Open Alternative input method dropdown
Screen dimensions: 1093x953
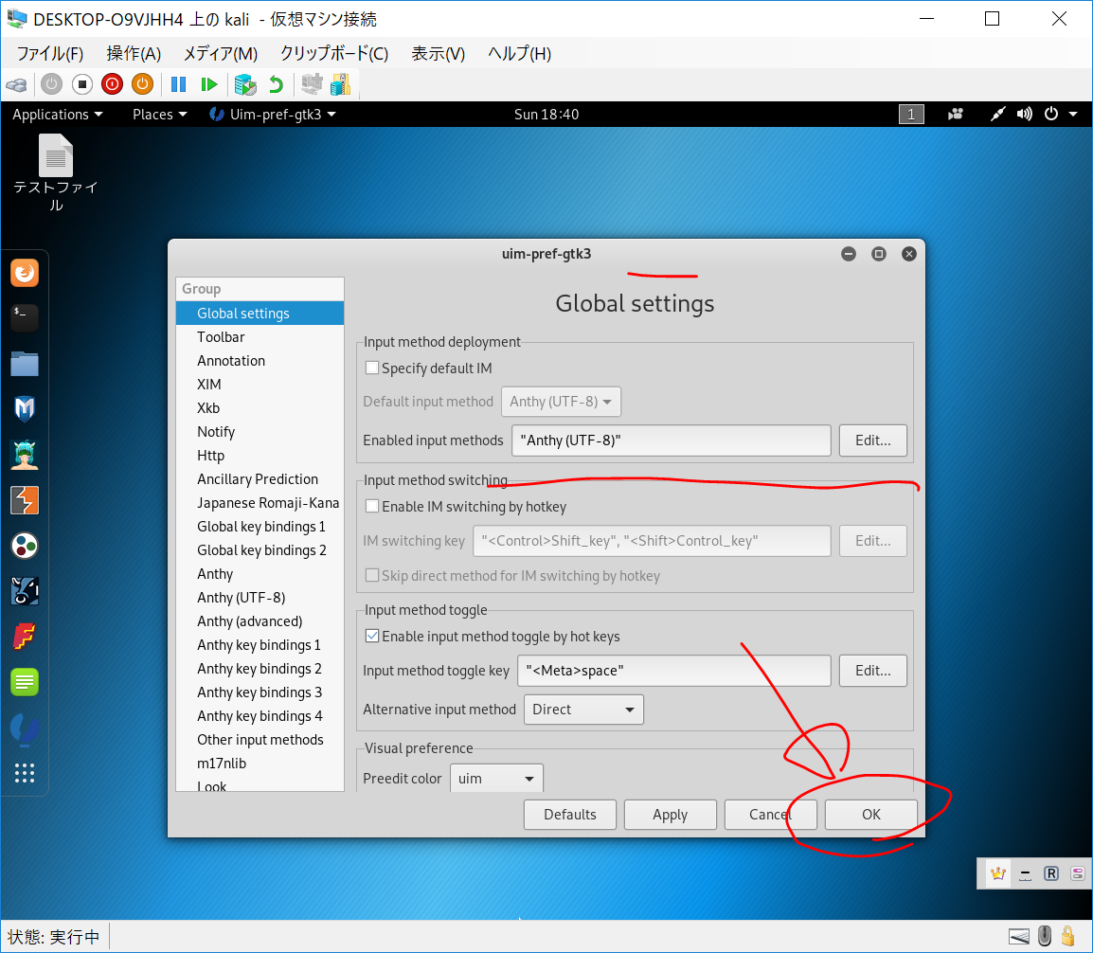point(583,710)
